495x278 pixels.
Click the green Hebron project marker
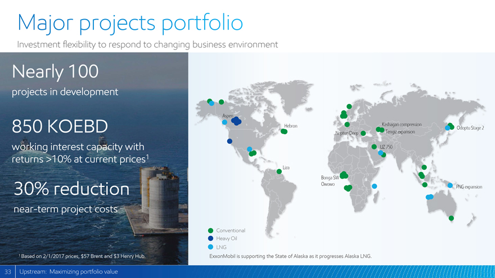click(x=285, y=131)
